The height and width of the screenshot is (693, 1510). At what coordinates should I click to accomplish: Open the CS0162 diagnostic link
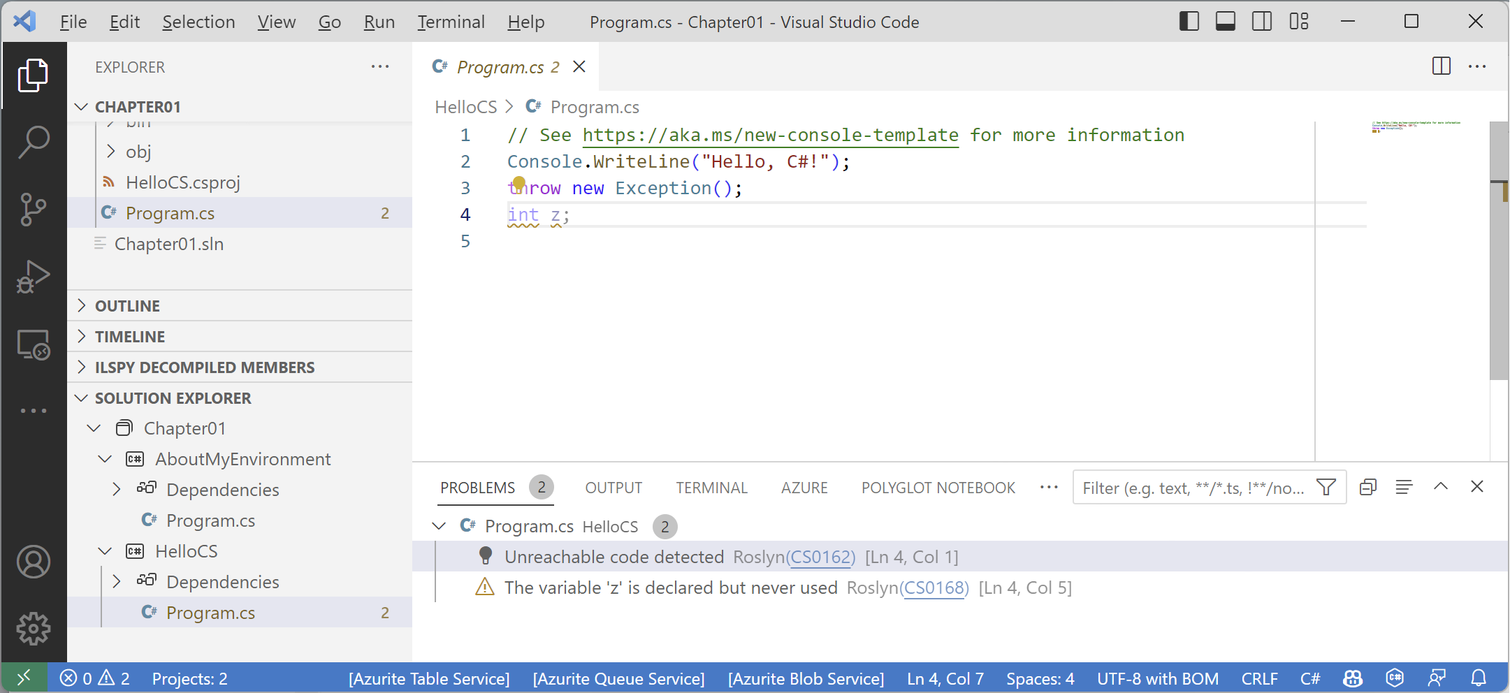820,557
